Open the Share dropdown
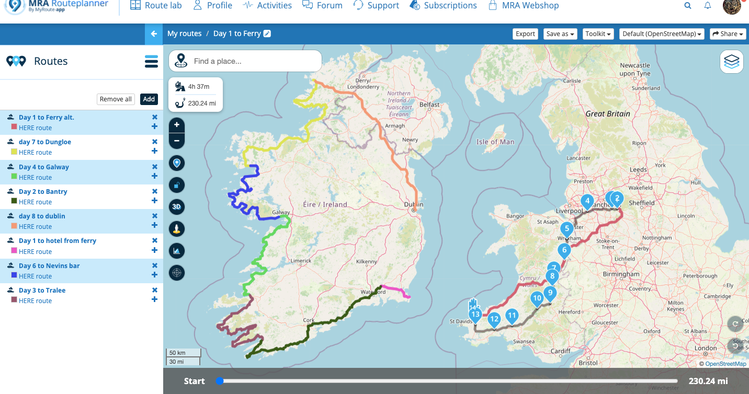This screenshot has width=749, height=394. (728, 34)
